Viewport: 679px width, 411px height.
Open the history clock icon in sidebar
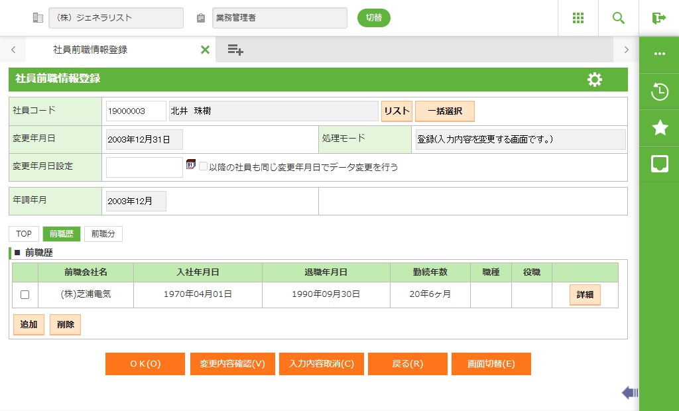point(659,91)
